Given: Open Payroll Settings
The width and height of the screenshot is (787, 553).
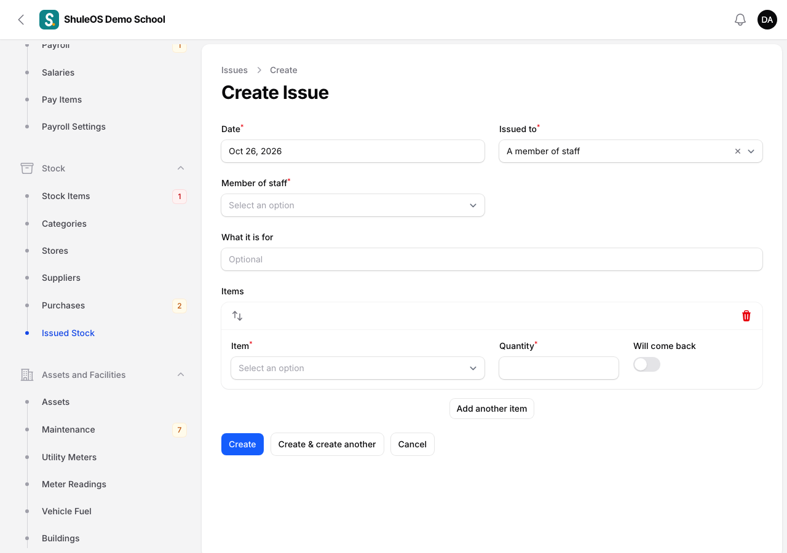Looking at the screenshot, I should pyautogui.click(x=74, y=127).
